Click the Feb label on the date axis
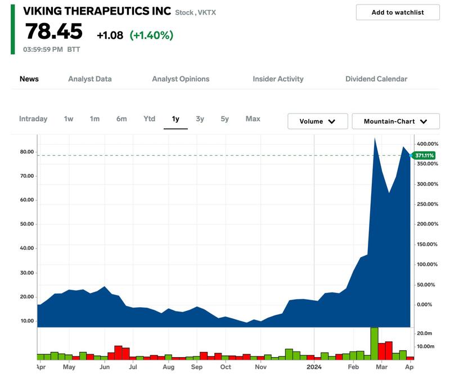The height and width of the screenshot is (379, 450). tap(353, 367)
